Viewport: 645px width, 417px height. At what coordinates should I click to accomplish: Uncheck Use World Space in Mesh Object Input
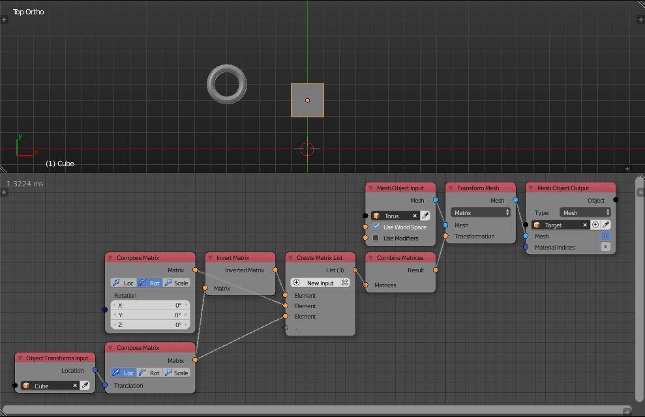376,227
